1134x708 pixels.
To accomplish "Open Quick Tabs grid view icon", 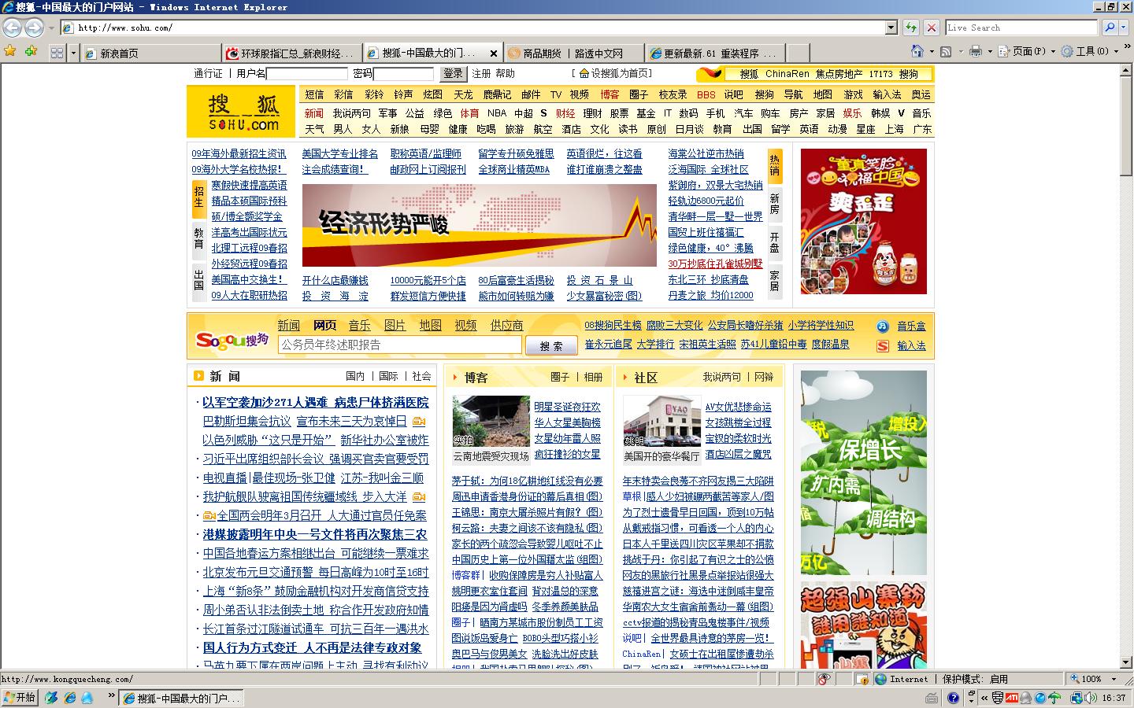I will pyautogui.click(x=57, y=53).
